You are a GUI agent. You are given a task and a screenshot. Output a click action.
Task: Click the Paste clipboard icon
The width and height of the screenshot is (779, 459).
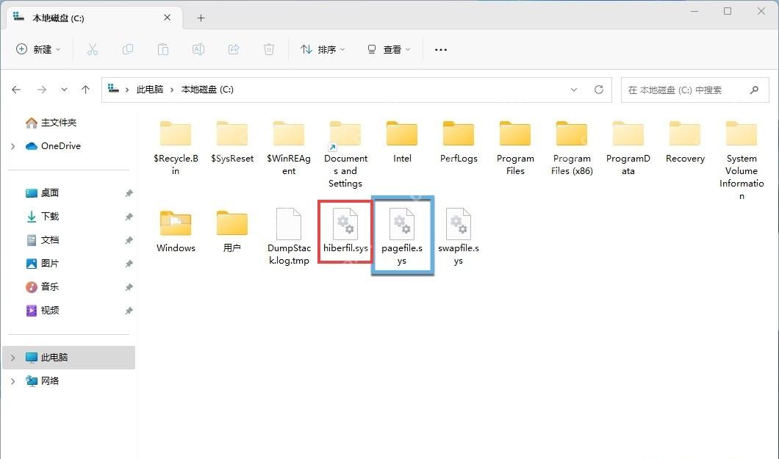(x=163, y=49)
